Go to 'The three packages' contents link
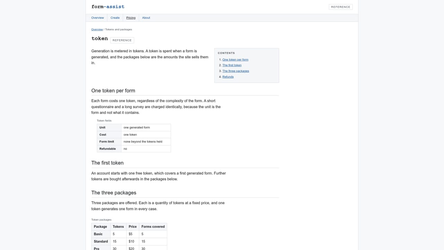Image resolution: width=444 pixels, height=250 pixels. [236, 71]
